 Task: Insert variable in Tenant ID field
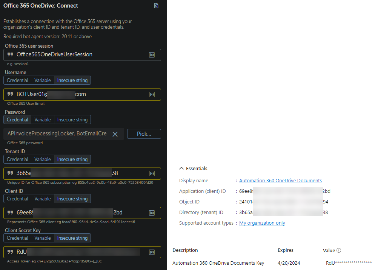(x=152, y=173)
